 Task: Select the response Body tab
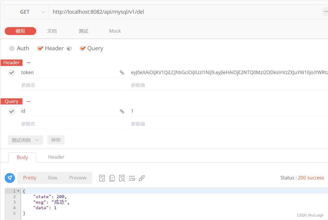[x=22, y=157]
